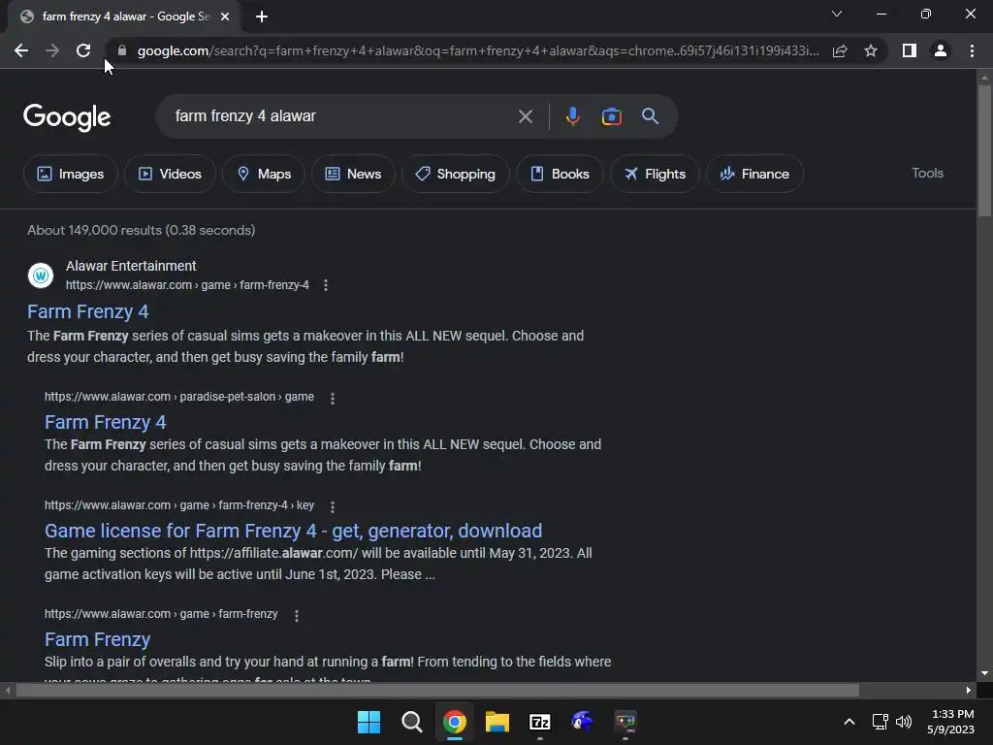Switch to News results
This screenshot has height=745, width=993.
tap(353, 174)
